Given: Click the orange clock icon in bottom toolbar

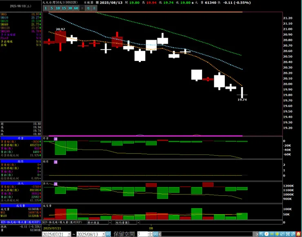Looking at the screenshot, I should click(x=266, y=234).
